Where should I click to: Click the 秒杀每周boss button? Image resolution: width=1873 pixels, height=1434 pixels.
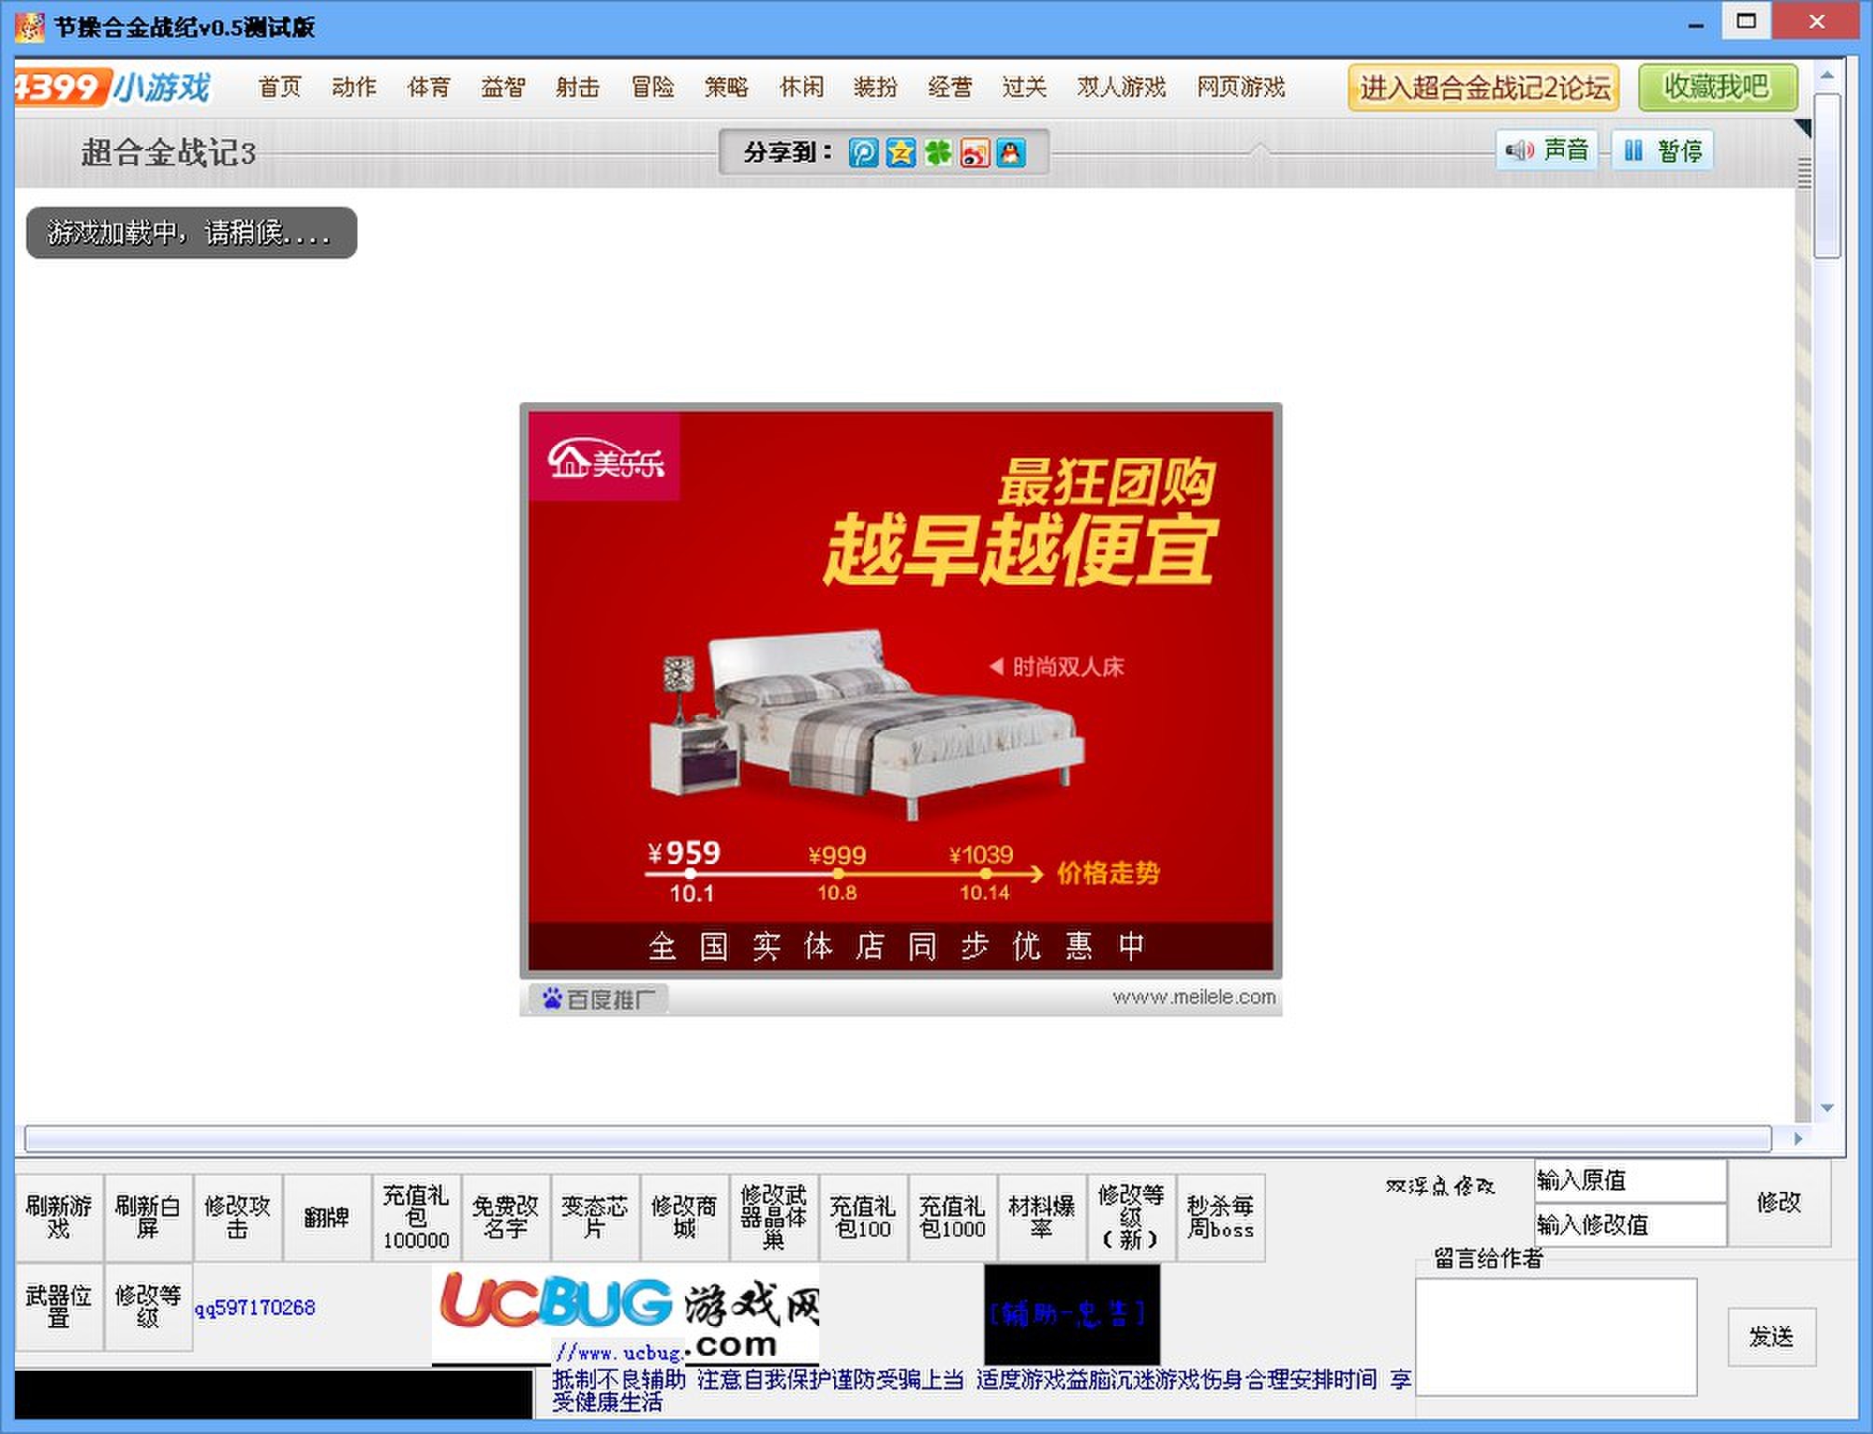[x=1220, y=1217]
